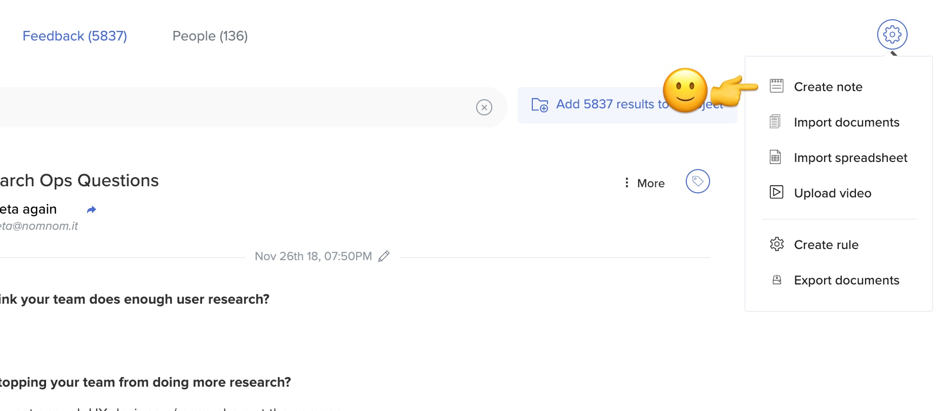Image resolution: width=938 pixels, height=411 pixels.
Task: Click Add 5837 results to project button
Action: point(627,105)
